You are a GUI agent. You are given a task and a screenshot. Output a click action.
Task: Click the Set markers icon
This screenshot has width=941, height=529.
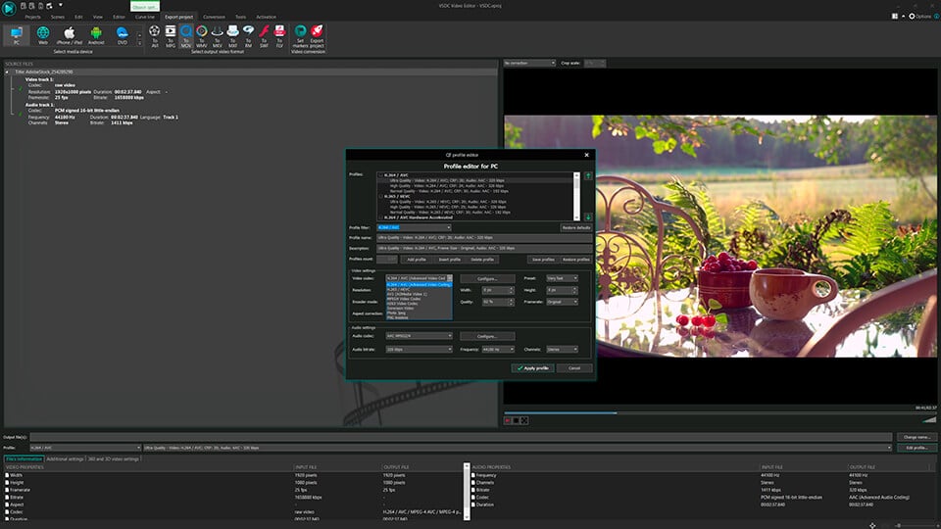coord(301,35)
